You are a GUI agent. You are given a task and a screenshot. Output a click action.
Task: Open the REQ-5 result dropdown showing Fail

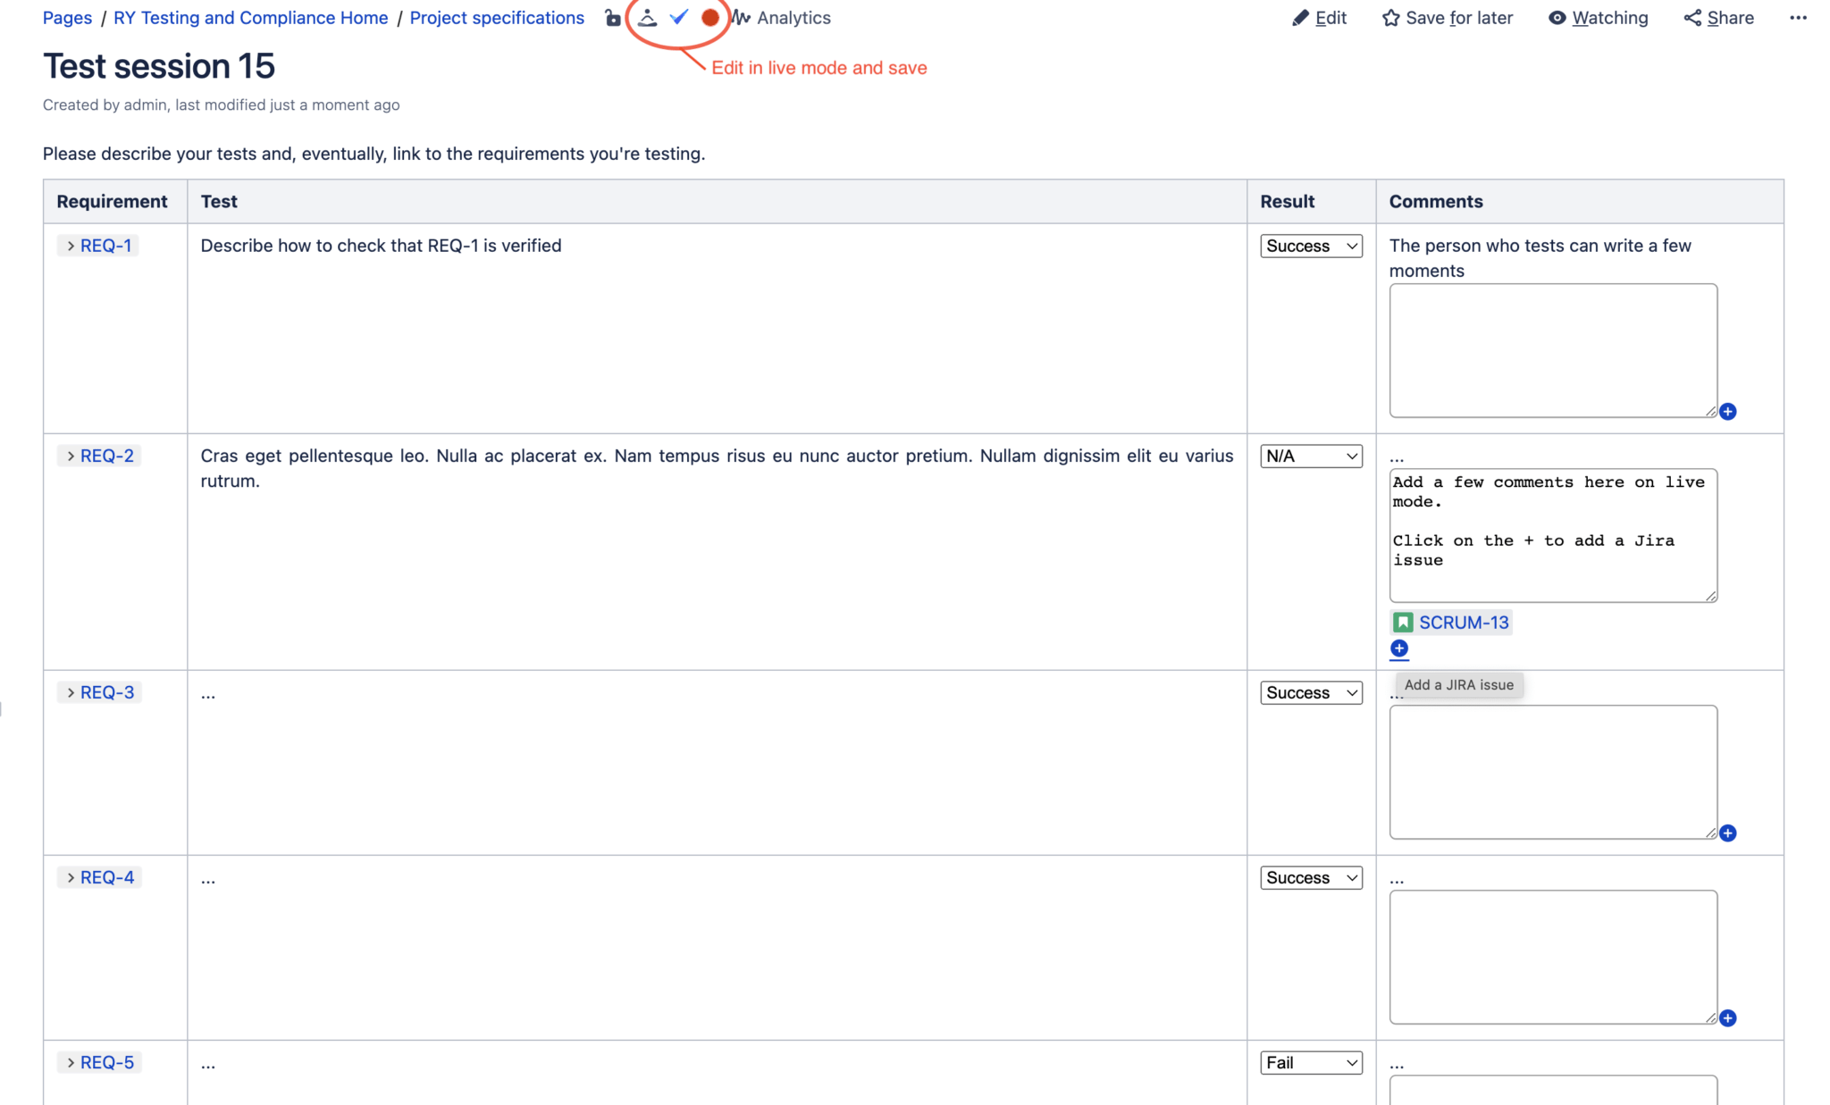click(x=1311, y=1062)
